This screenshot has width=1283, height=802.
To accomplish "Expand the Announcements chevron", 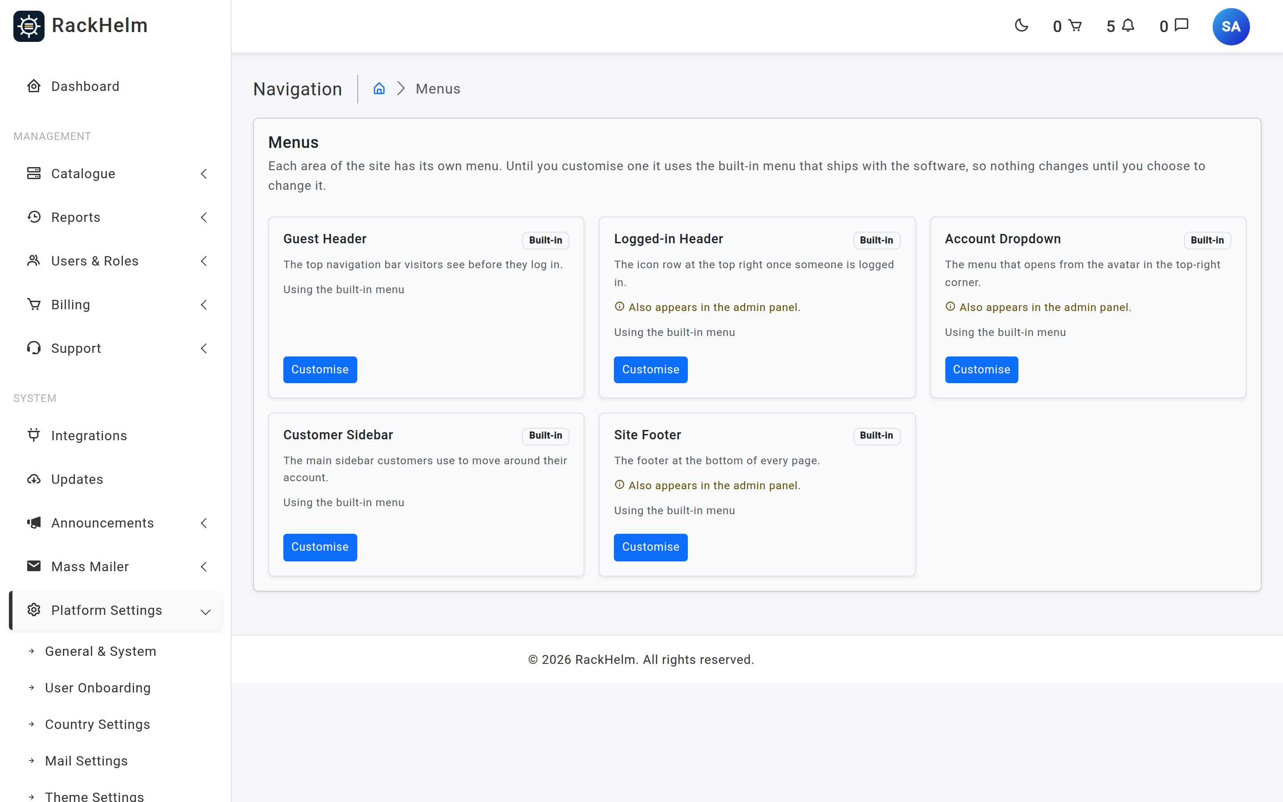I will [204, 523].
